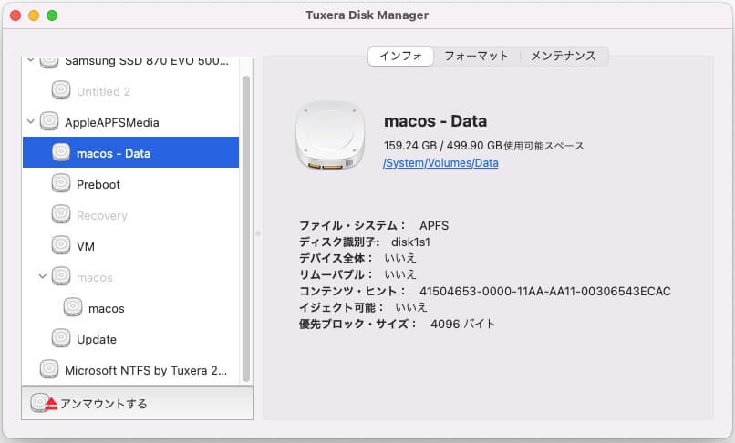
Task: Click the disk icon beside Untitled 2
Action: (61, 90)
